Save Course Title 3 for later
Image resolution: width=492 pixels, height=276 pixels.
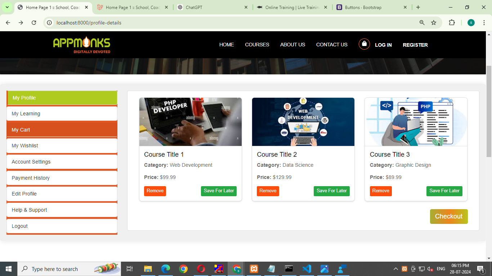pyautogui.click(x=444, y=191)
